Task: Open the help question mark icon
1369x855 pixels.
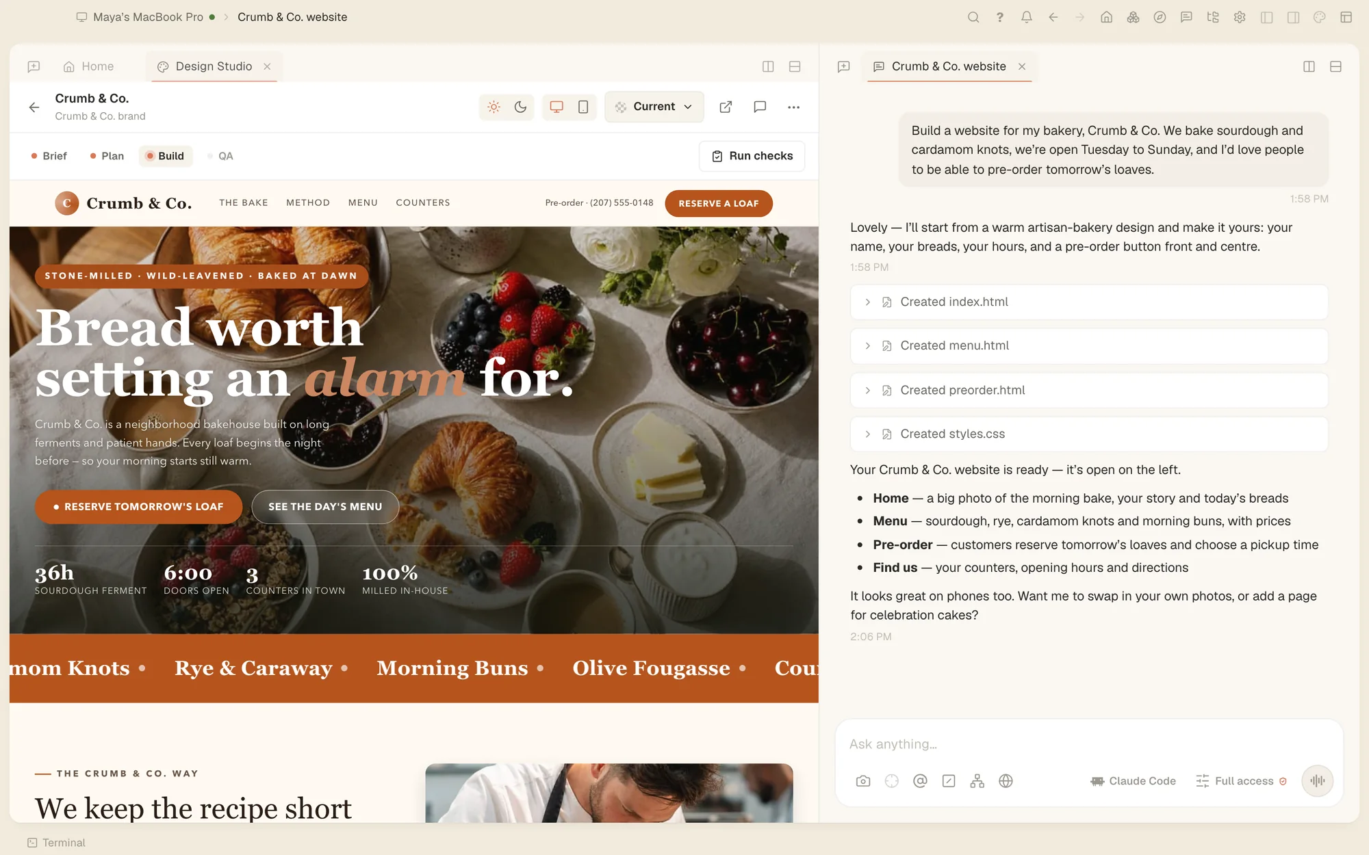Action: (999, 17)
